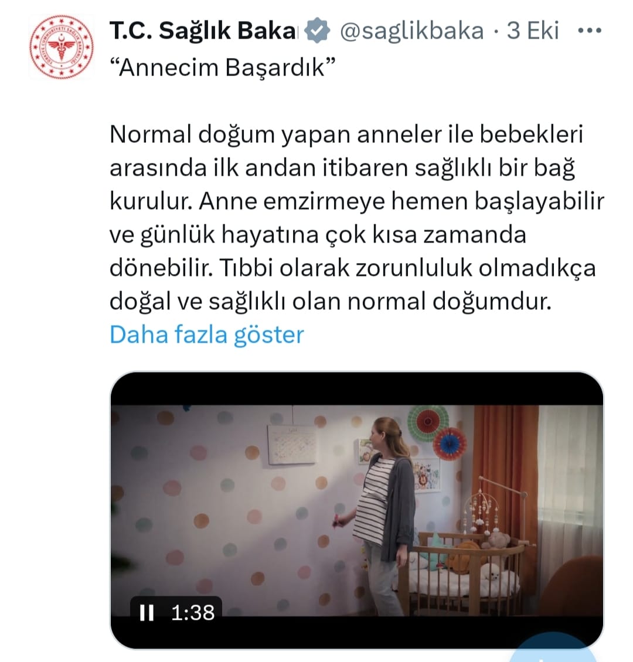This screenshot has width=633, height=662.
Task: Click the @saglikbaka handle
Action: click(411, 31)
